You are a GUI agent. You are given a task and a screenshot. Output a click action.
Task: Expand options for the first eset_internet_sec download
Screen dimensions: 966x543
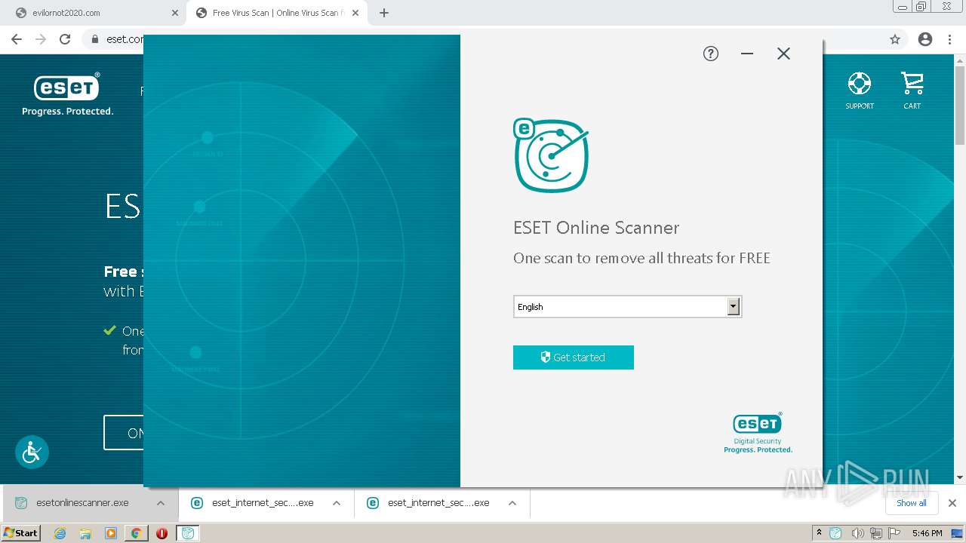tap(337, 503)
